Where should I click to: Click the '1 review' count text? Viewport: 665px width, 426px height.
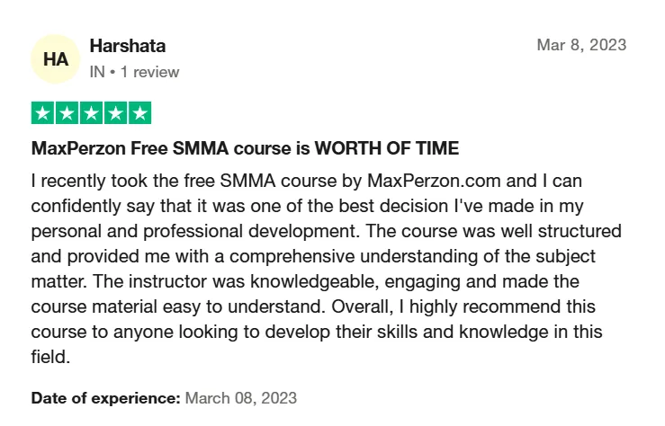(x=149, y=72)
